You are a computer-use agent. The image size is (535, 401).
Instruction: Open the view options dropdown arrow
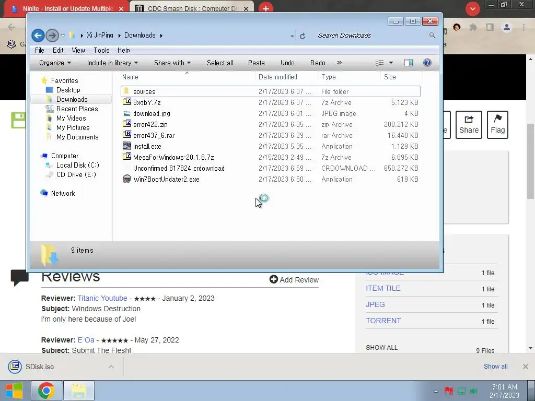391,63
